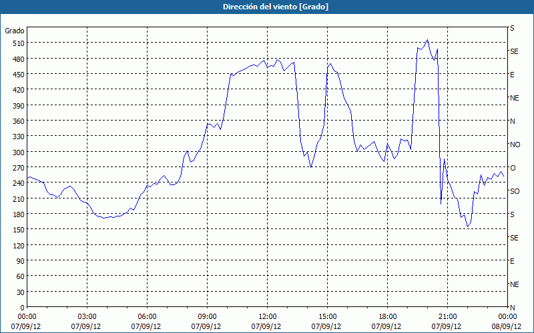Select the 'O' compass direction label
The height and width of the screenshot is (333, 534).
pyautogui.click(x=513, y=168)
